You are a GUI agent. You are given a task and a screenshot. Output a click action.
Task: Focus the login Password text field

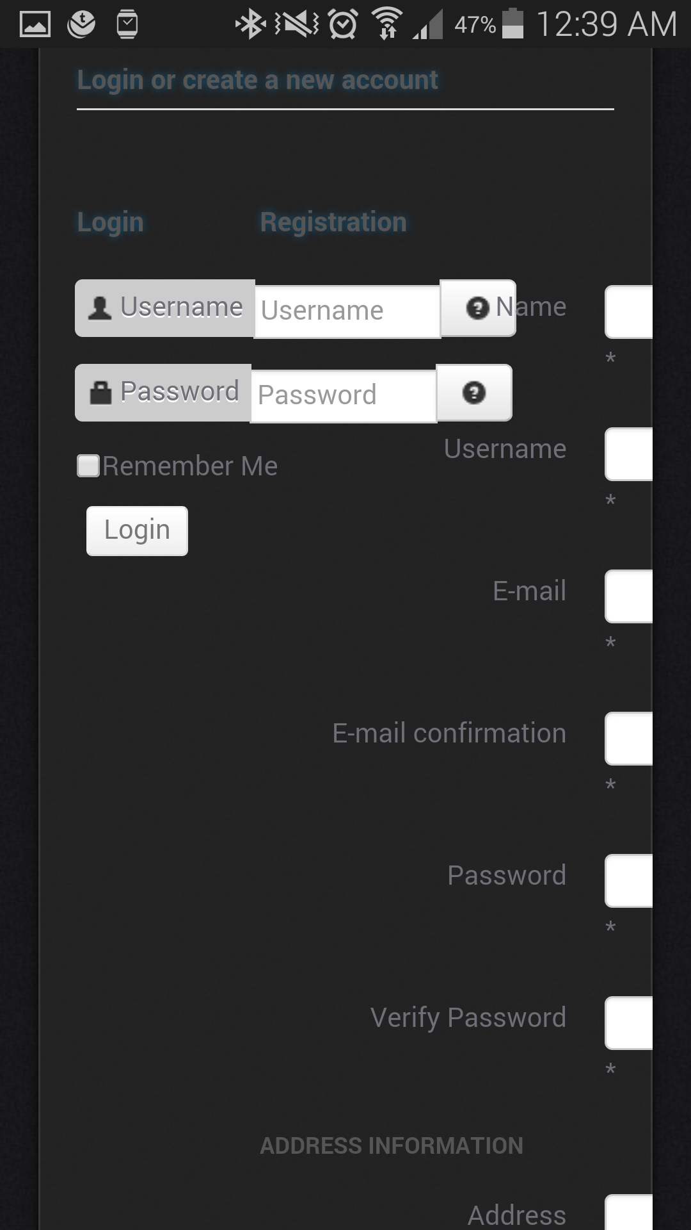click(x=344, y=396)
